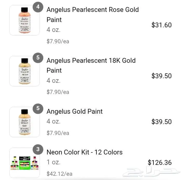Image resolution: width=182 pixels, height=180 pixels.
Task: Click the Angelus Gold Paint bottle thumbnail
Action: pos(24,122)
